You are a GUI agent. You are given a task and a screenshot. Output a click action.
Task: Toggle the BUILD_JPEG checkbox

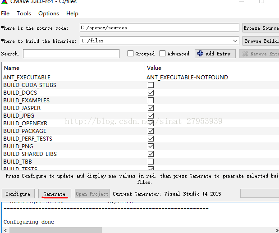pyautogui.click(x=151, y=116)
